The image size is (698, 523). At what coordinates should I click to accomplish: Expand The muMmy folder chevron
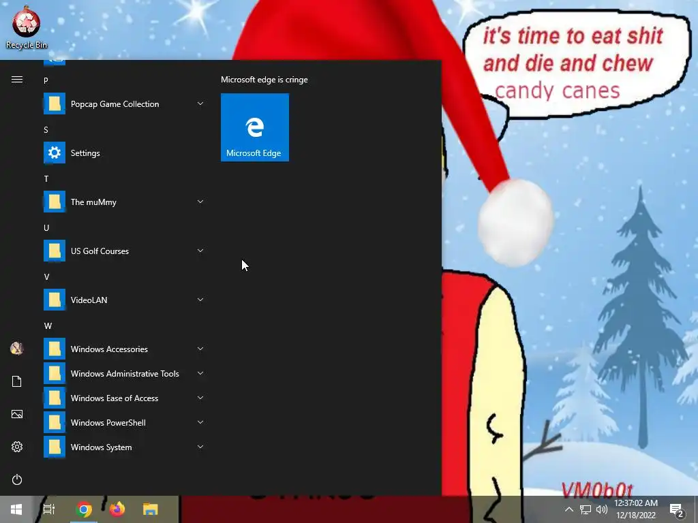point(200,202)
